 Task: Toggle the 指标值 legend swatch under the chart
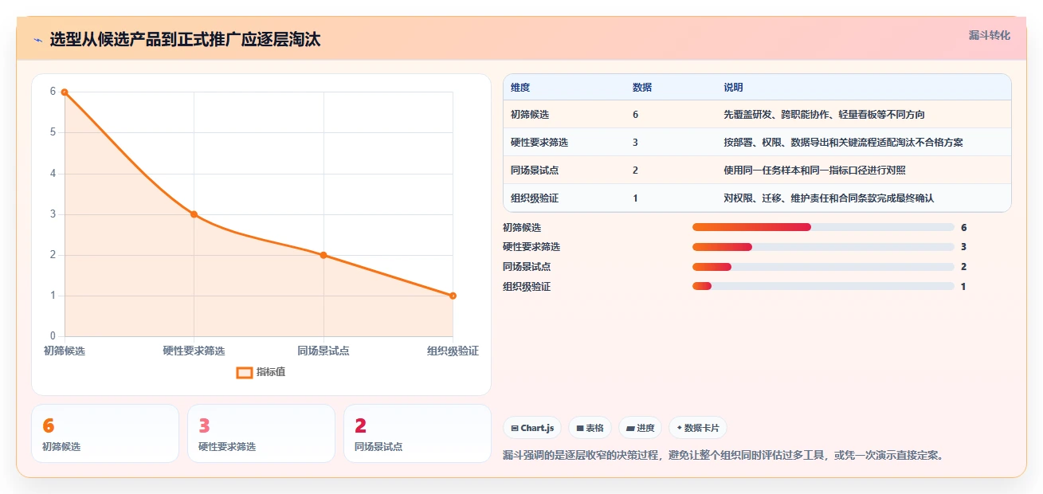[x=245, y=372]
